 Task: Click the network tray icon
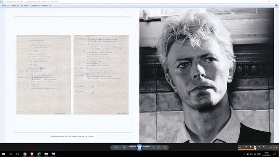(x=255, y=154)
